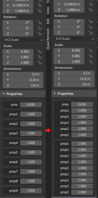
Task: Switch to the View sidebar tab
Action: click(48, 11)
